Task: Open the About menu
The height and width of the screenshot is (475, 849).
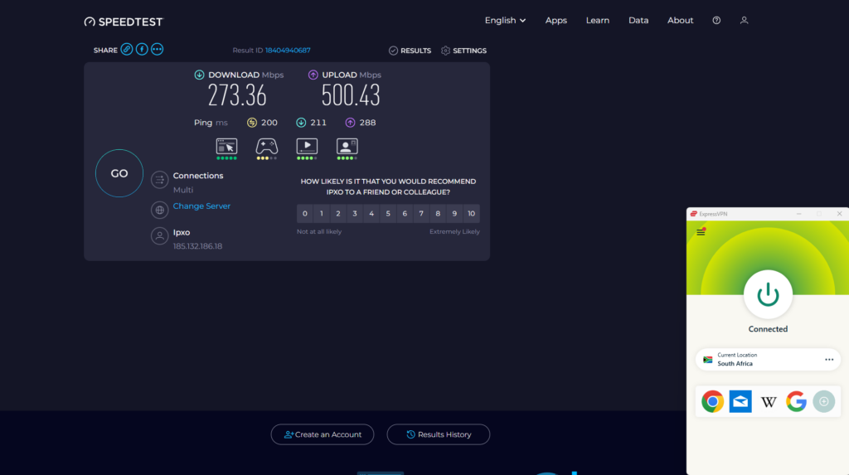Action: 680,21
